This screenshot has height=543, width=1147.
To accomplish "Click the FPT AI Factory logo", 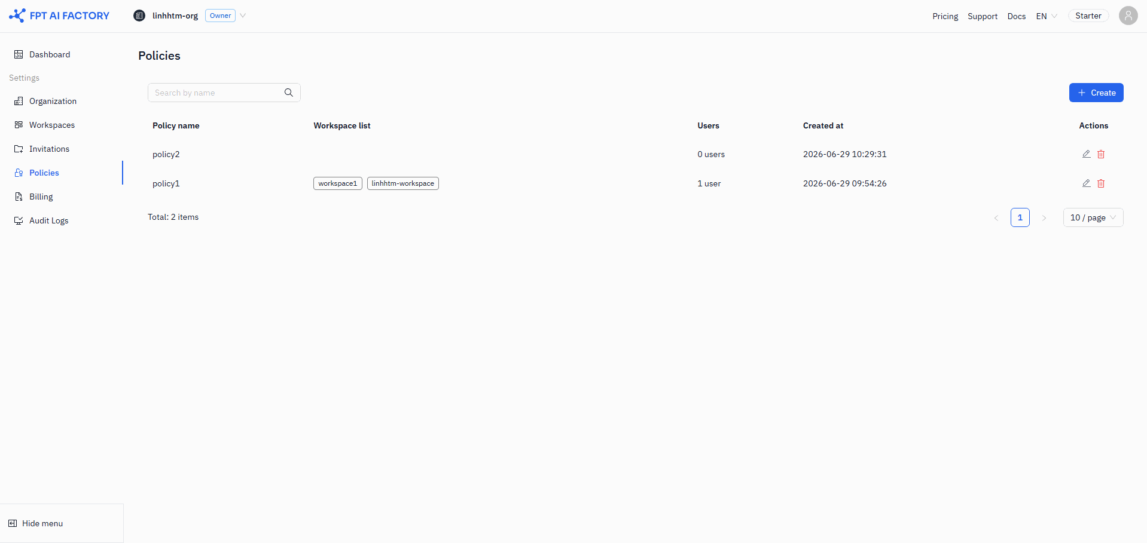I will [59, 16].
